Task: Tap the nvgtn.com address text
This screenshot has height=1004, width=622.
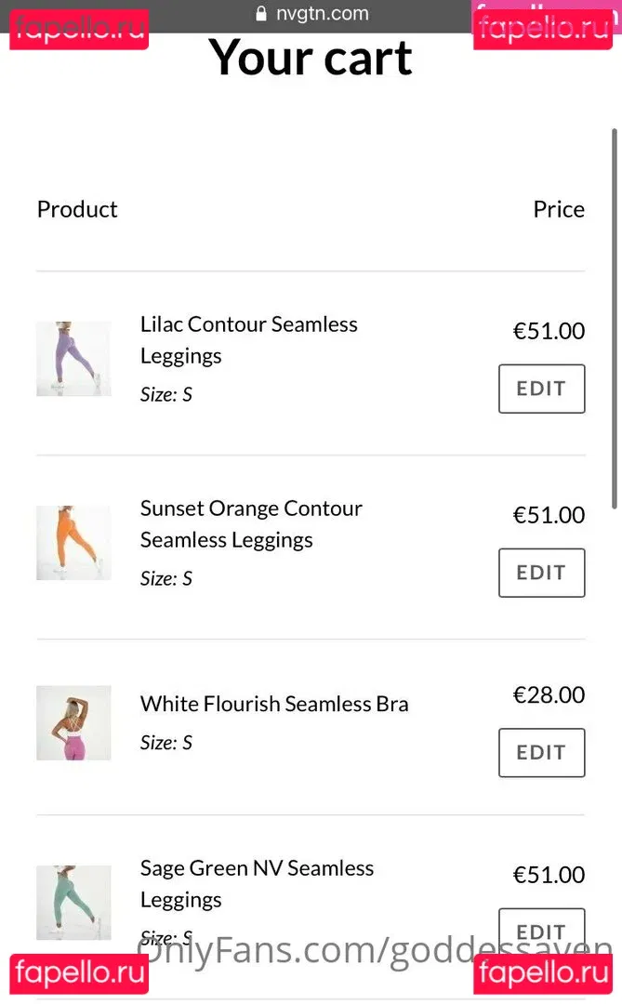Action: (322, 14)
